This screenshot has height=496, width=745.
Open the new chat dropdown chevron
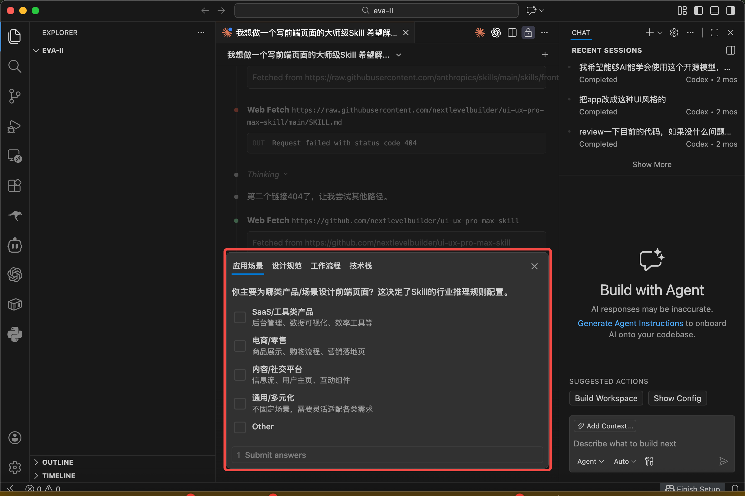pos(660,33)
